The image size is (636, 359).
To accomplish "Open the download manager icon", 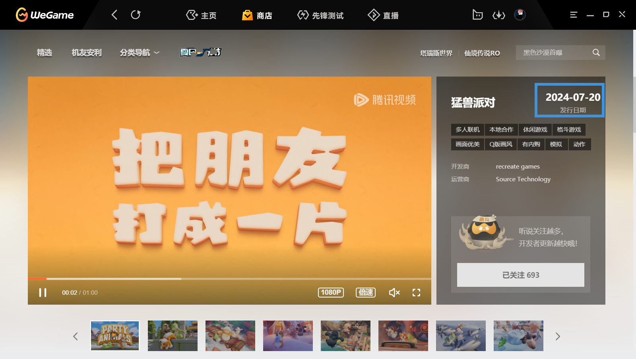I will (x=498, y=15).
